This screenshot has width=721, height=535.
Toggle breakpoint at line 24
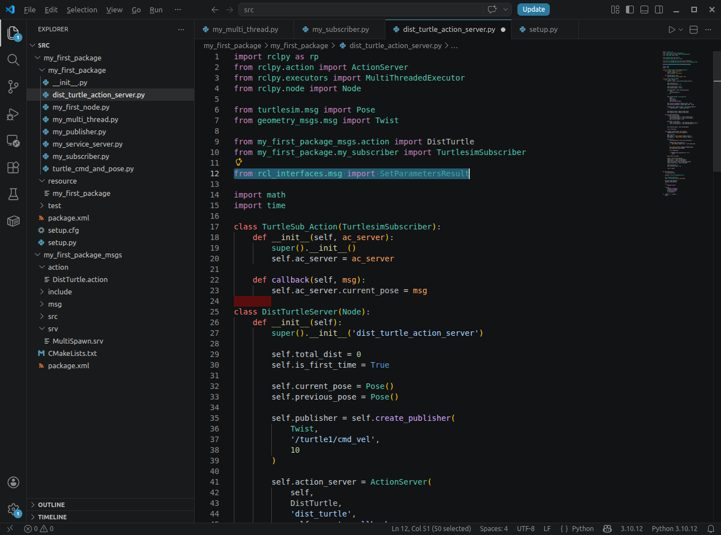[200, 301]
